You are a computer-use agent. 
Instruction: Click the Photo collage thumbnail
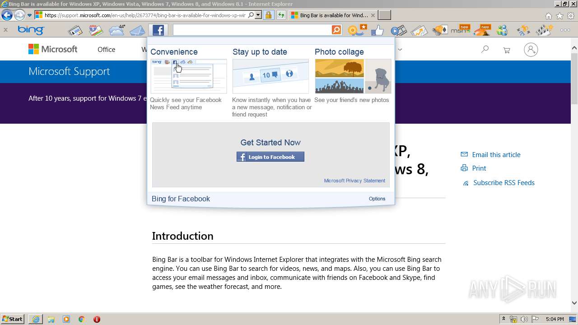pyautogui.click(x=353, y=76)
